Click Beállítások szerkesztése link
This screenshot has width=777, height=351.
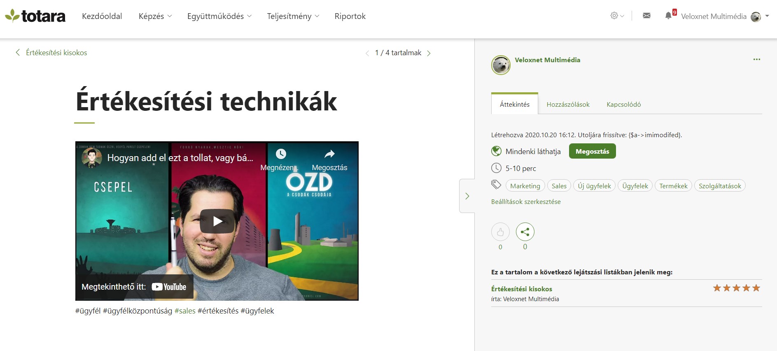526,202
